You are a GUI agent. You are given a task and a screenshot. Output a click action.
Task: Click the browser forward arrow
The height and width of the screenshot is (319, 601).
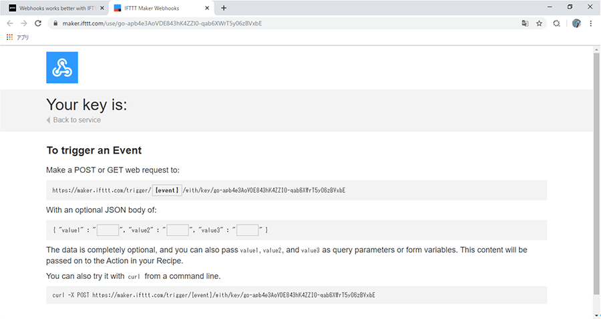pos(24,23)
